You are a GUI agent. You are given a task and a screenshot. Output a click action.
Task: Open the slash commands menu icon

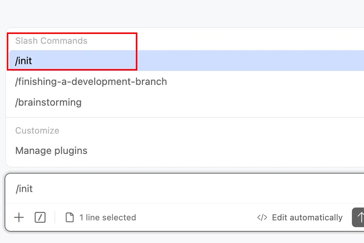pos(40,217)
